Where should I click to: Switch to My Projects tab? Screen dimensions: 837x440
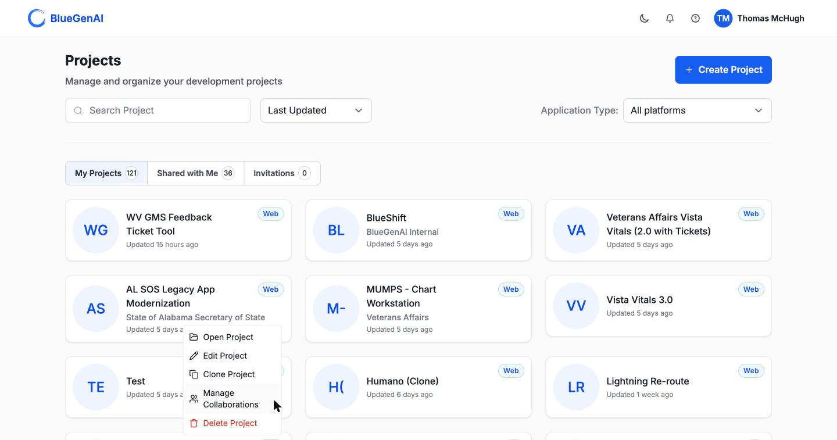(106, 173)
